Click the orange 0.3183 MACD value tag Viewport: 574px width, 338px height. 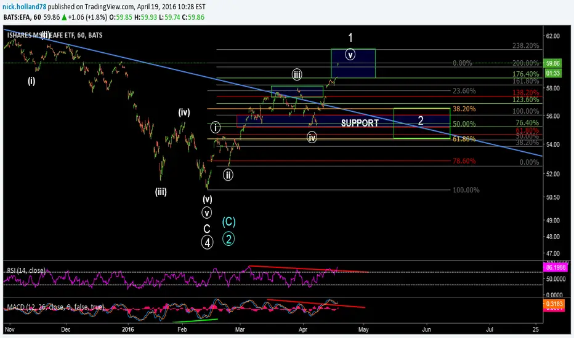(x=554, y=304)
